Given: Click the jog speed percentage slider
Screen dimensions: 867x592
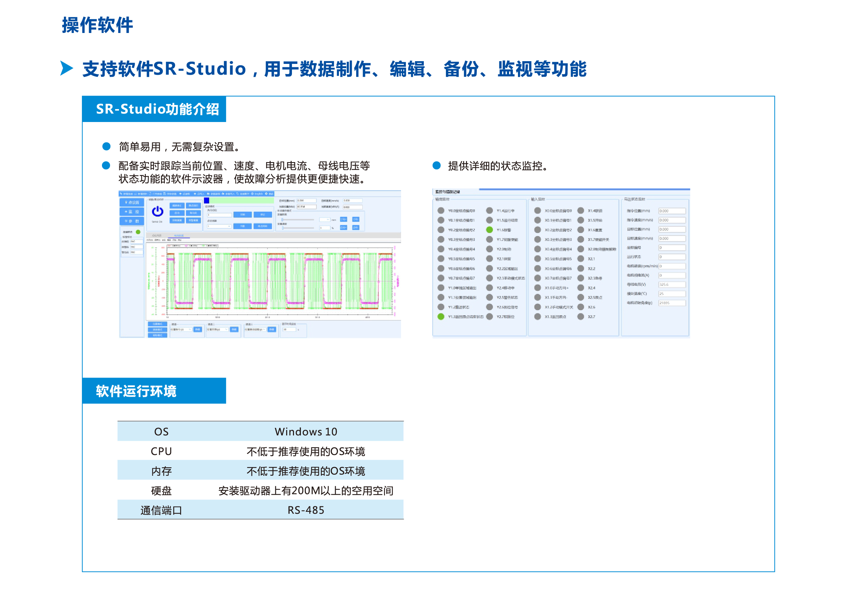Looking at the screenshot, I should 298,228.
